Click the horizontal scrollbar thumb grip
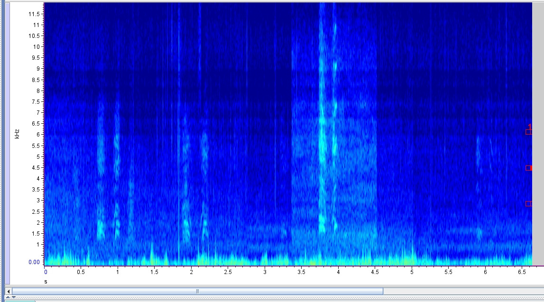Image resolution: width=544 pixels, height=302 pixels. (x=197, y=291)
